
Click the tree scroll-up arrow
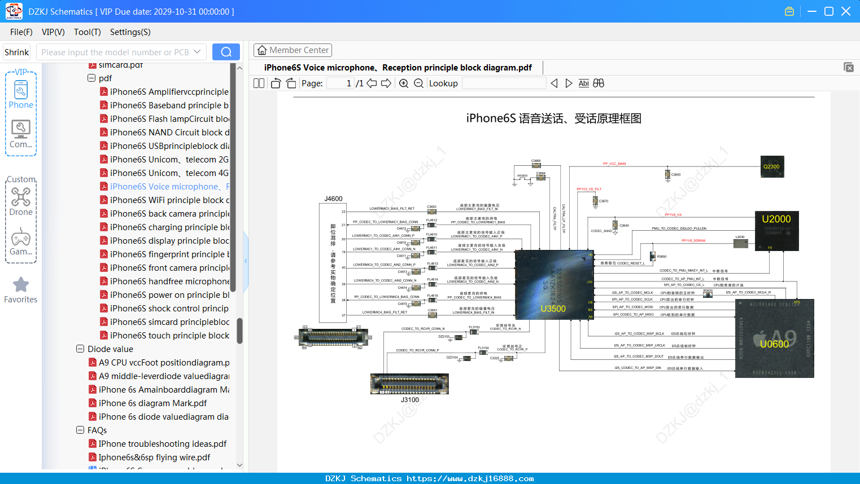239,68
